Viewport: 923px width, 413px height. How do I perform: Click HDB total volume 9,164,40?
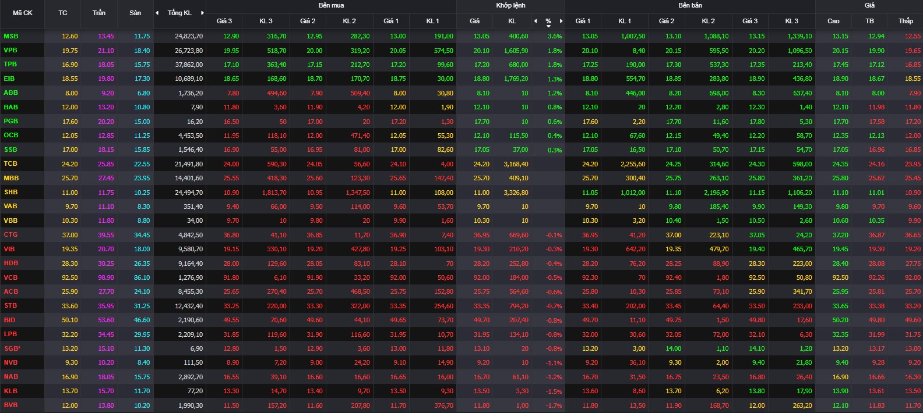point(191,264)
